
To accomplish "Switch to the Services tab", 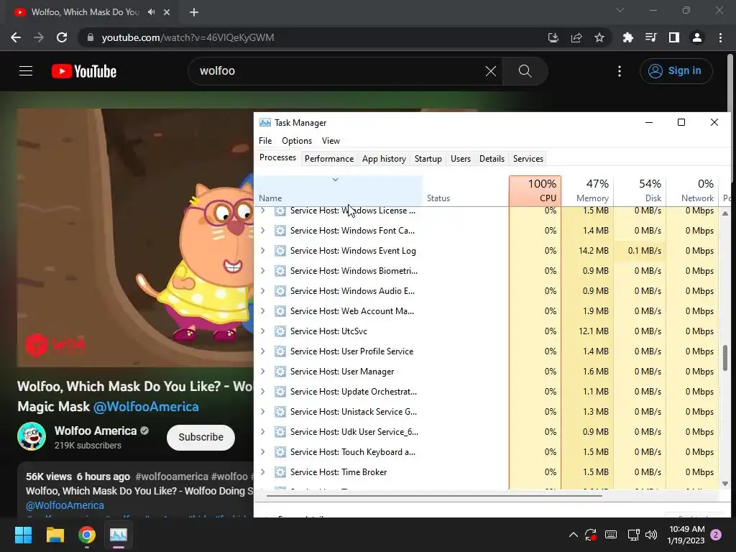I will [x=528, y=159].
